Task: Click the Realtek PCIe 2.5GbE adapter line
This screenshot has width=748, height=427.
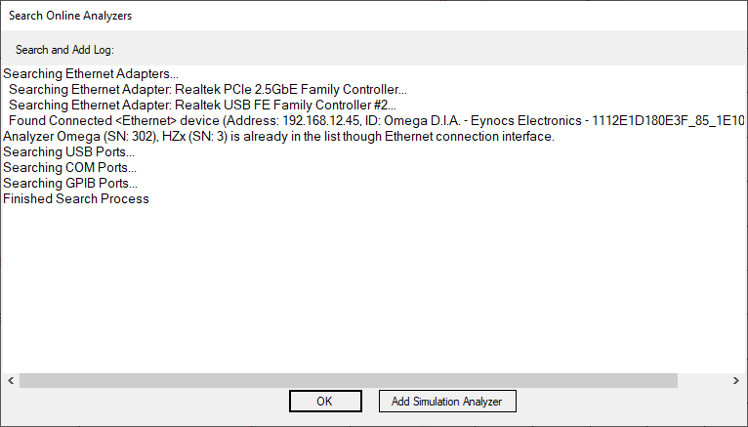Action: [x=208, y=89]
